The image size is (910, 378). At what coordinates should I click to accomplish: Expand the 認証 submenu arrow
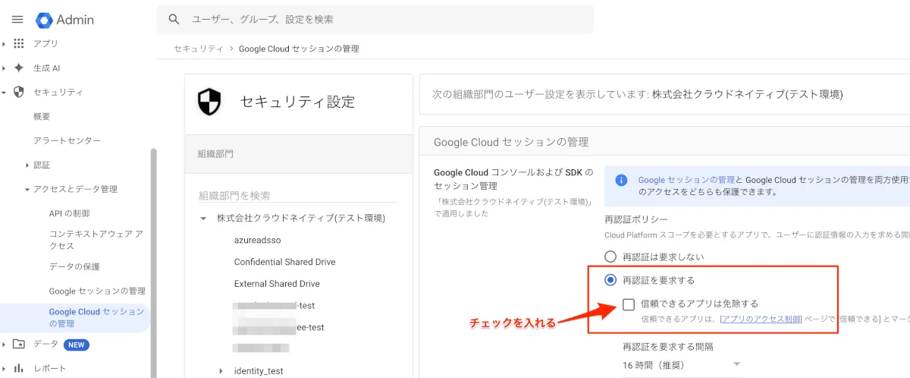(x=27, y=165)
